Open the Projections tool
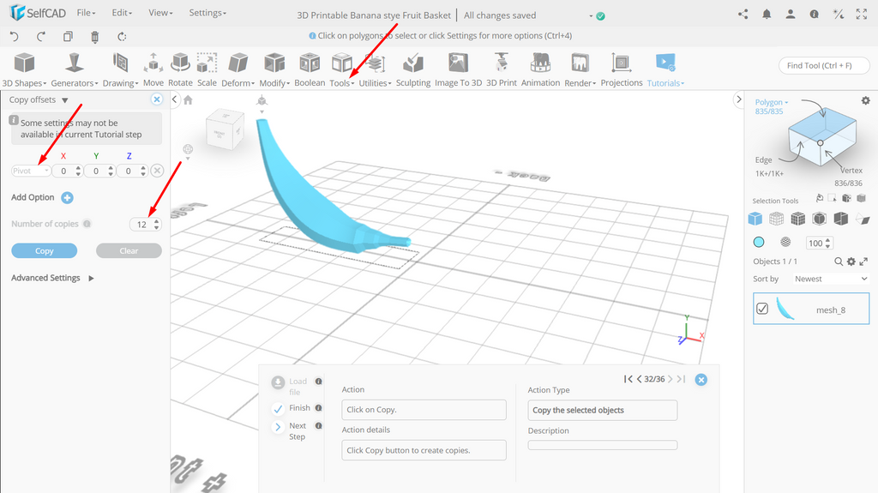878x493 pixels. pyautogui.click(x=622, y=70)
